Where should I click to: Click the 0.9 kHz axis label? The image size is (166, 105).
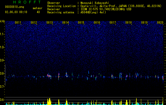pyautogui.click(x=2, y=60)
